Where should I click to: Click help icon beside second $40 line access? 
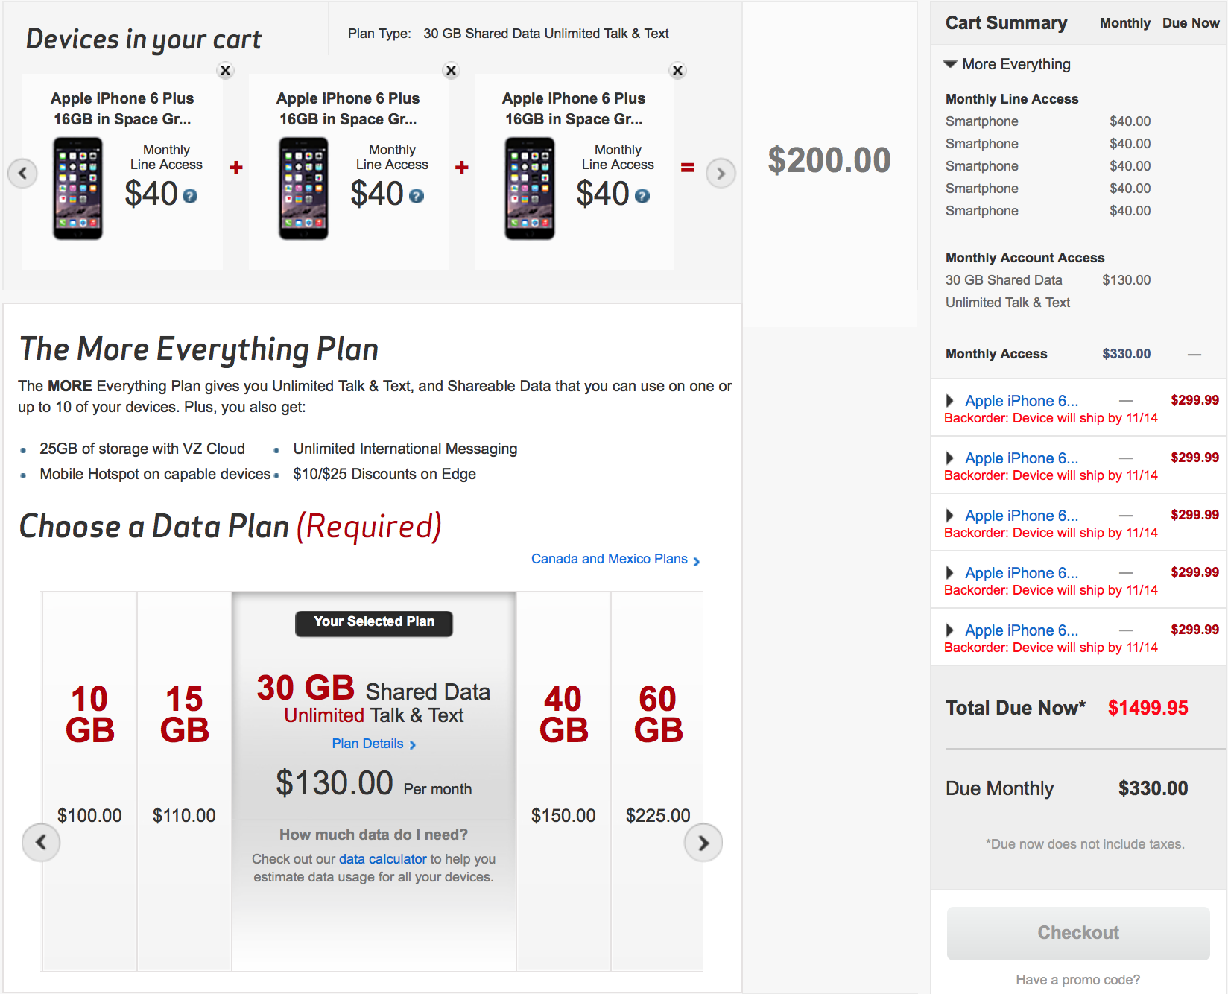pyautogui.click(x=417, y=196)
